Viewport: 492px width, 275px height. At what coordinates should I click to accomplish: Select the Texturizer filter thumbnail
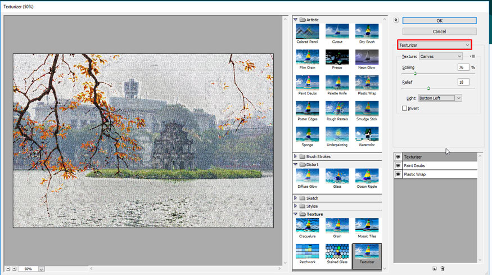pos(367,252)
